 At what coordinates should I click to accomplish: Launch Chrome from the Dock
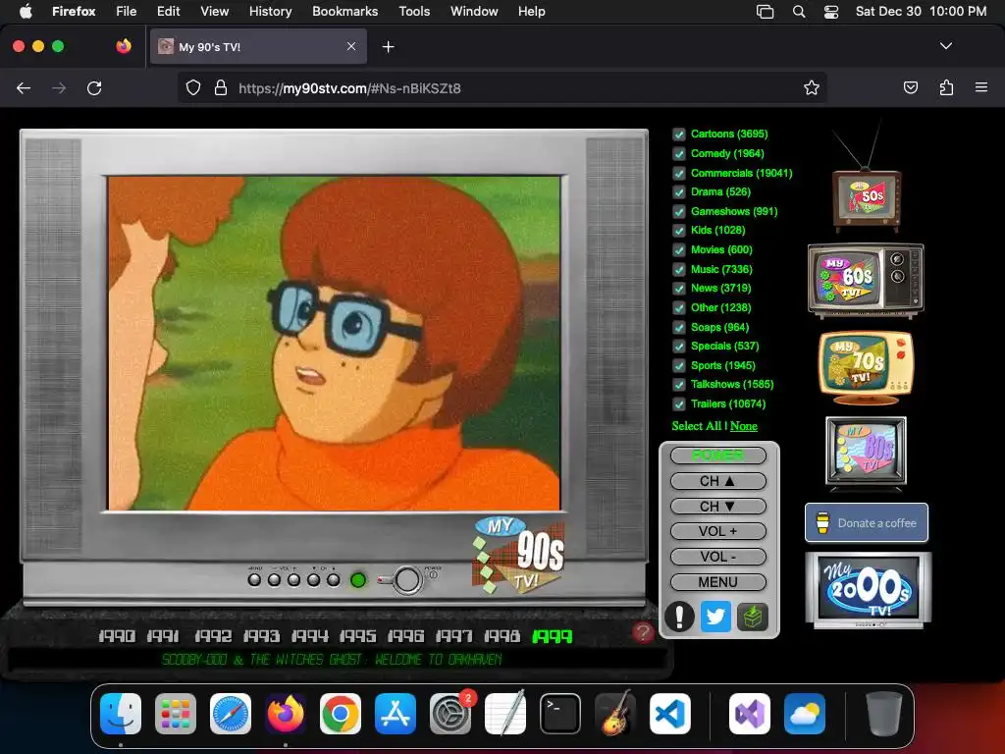[341, 714]
